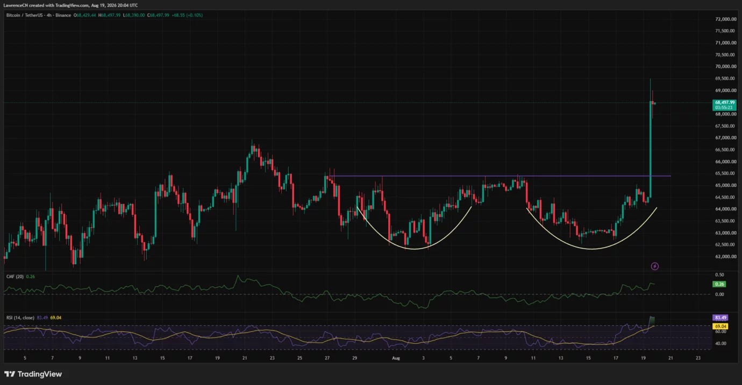
Task: Click the green current price tag 68,497.99
Action: tap(724, 102)
